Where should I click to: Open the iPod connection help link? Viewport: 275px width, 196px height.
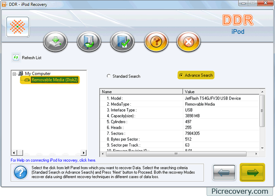tap(53, 160)
